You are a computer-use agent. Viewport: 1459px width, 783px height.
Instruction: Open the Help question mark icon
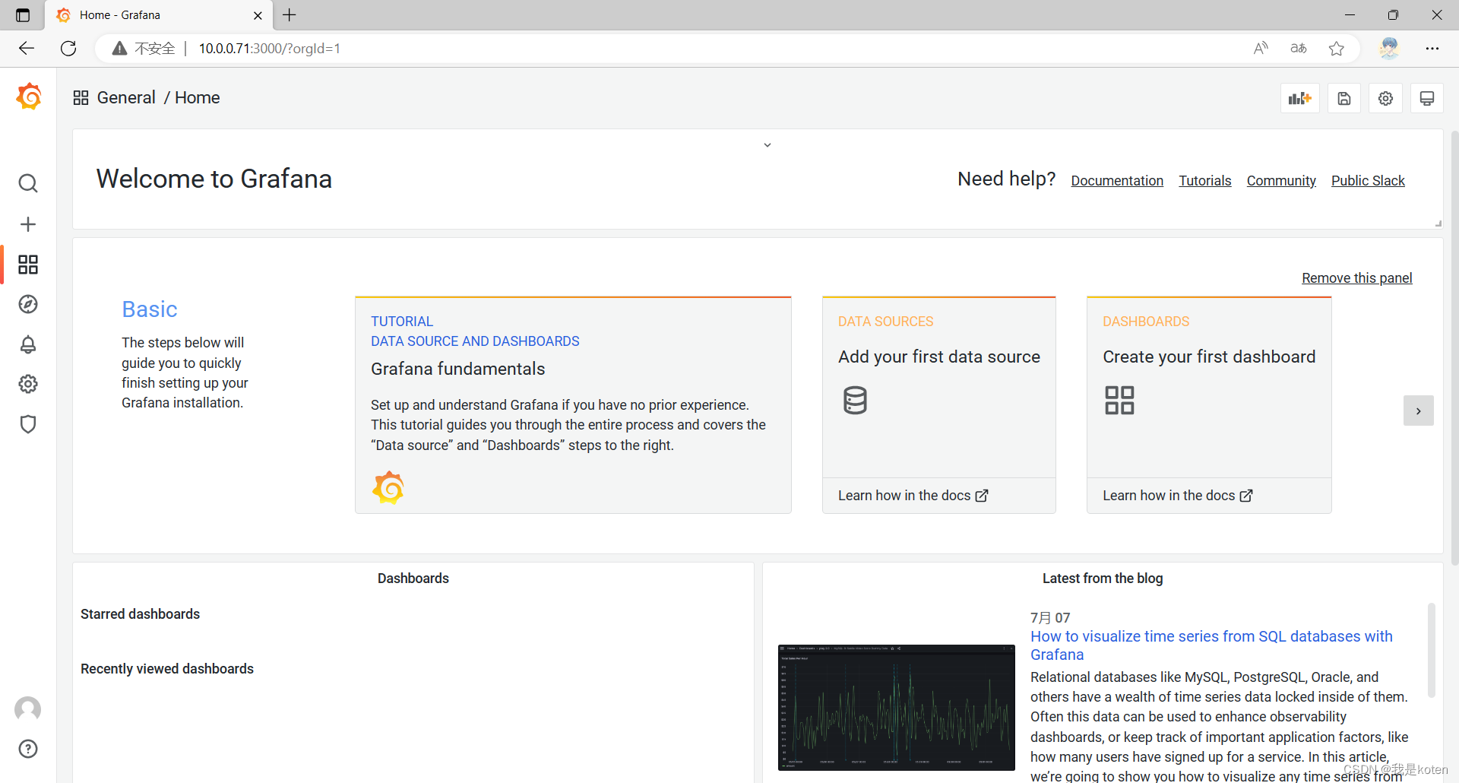(x=28, y=749)
